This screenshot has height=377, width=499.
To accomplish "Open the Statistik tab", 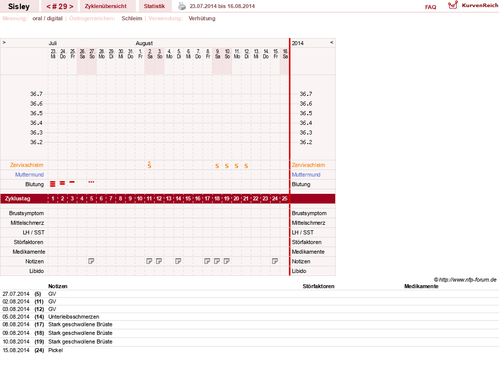I will point(154,6).
